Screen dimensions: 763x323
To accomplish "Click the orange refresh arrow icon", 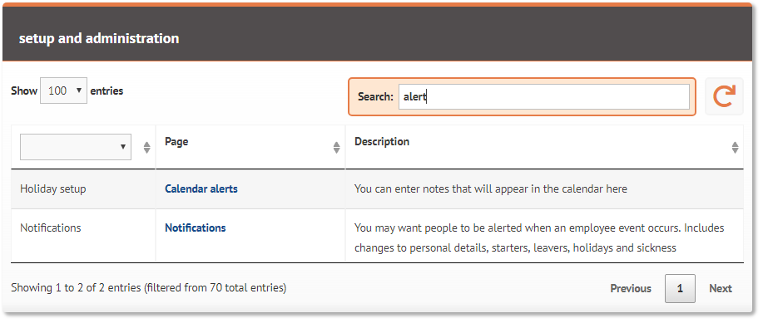I will [x=724, y=96].
